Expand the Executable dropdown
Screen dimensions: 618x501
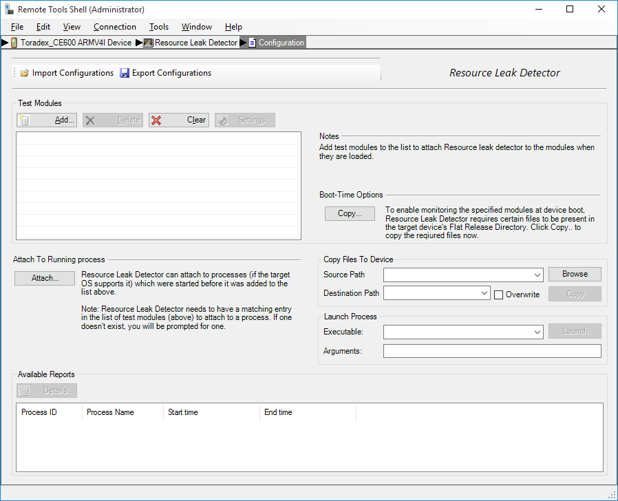tap(537, 332)
